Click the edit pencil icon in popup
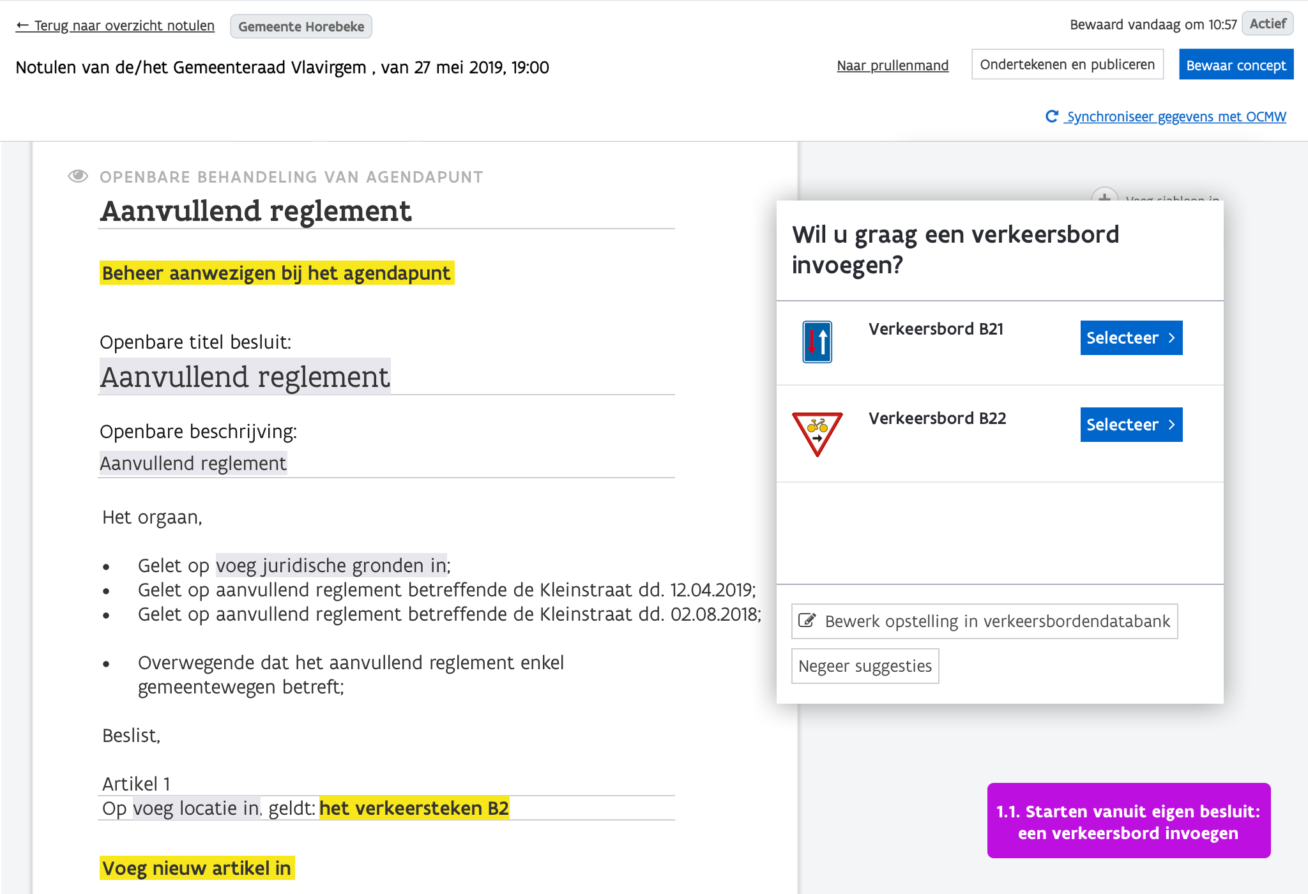1308x894 pixels. point(807,621)
